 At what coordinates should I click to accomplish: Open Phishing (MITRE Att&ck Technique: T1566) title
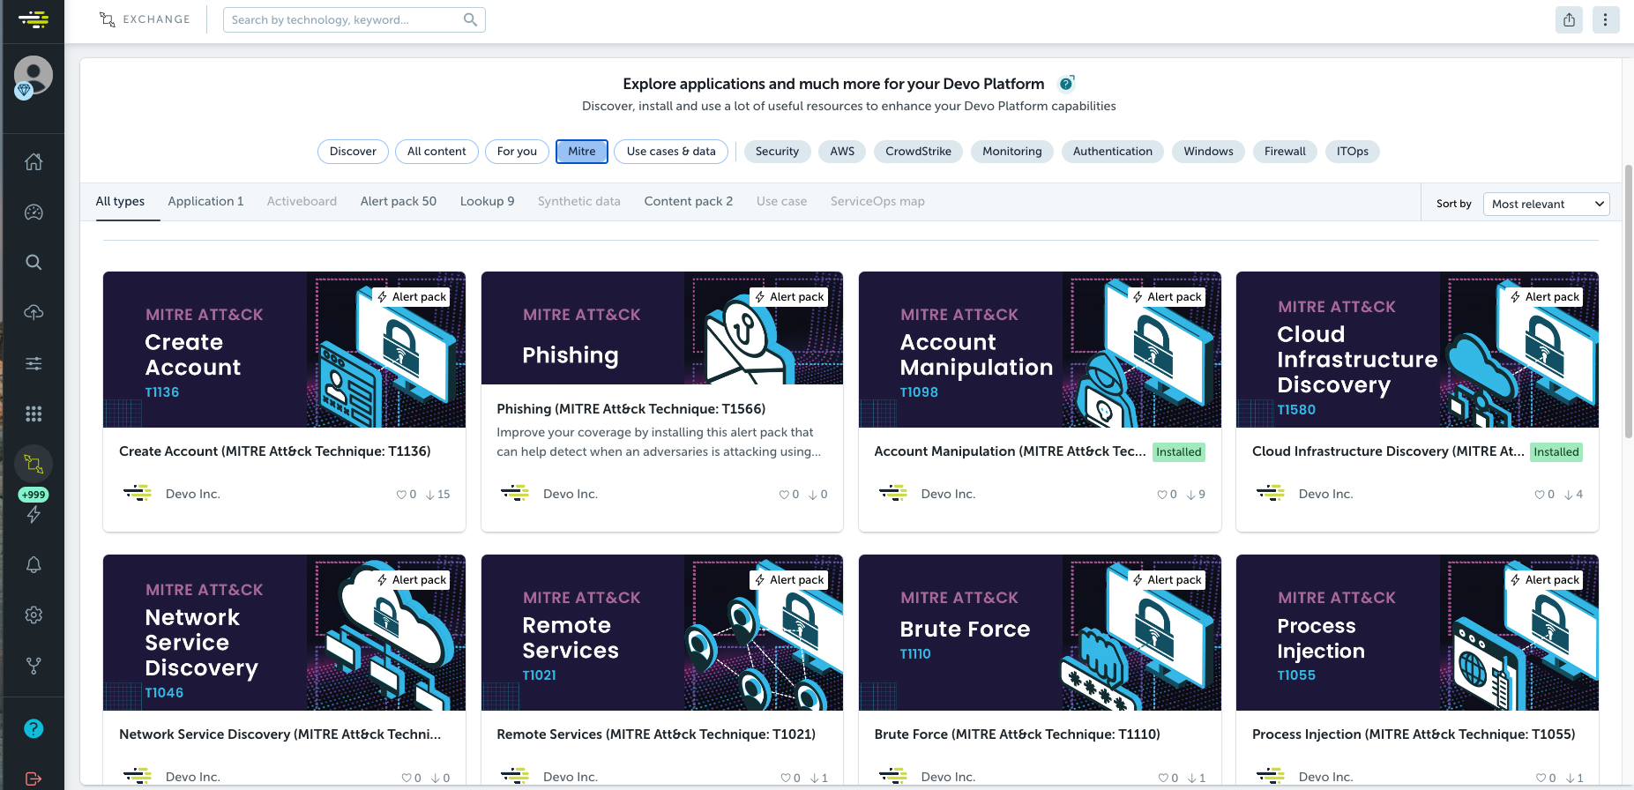(x=630, y=409)
